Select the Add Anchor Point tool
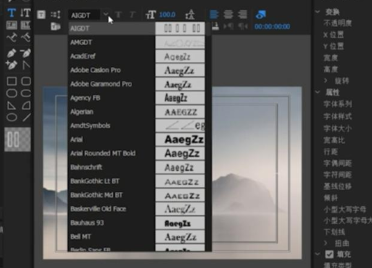Viewport: 372px width, 268px height. [11, 64]
